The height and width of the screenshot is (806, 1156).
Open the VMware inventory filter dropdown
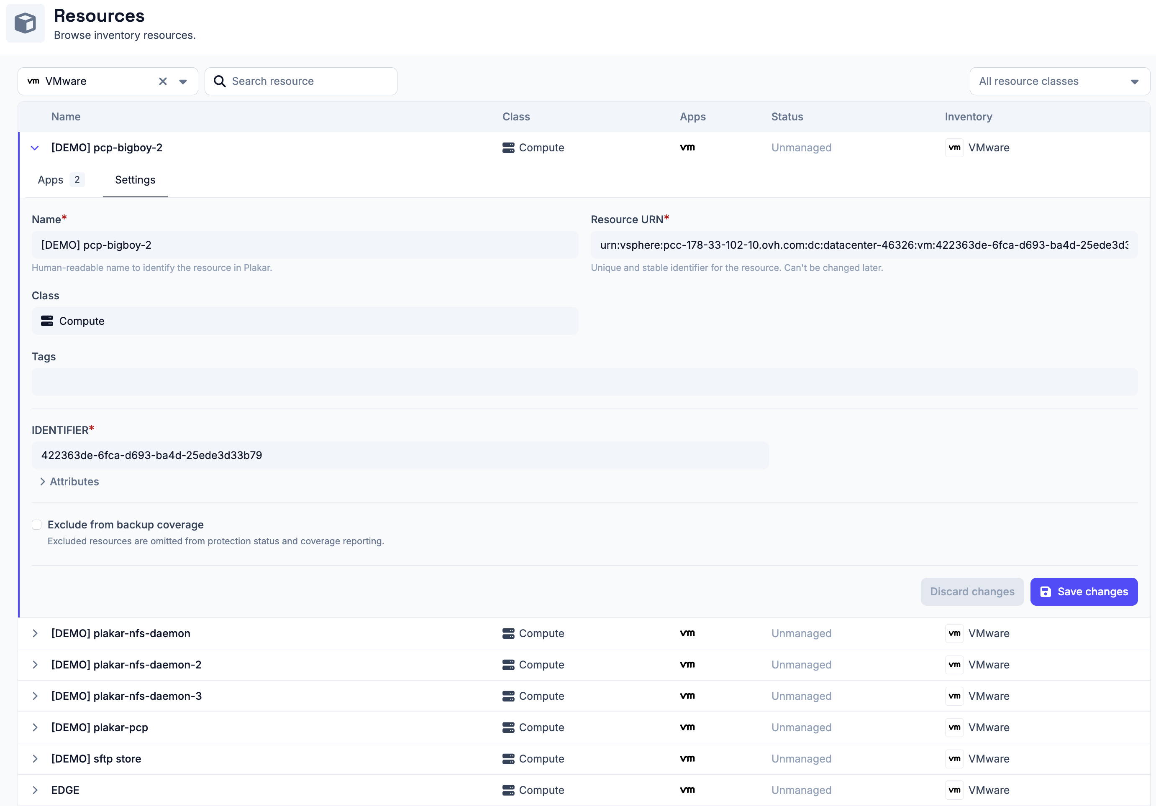183,82
